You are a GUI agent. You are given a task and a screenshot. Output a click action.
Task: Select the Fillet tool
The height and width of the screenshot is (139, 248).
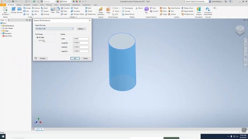coord(58,10)
